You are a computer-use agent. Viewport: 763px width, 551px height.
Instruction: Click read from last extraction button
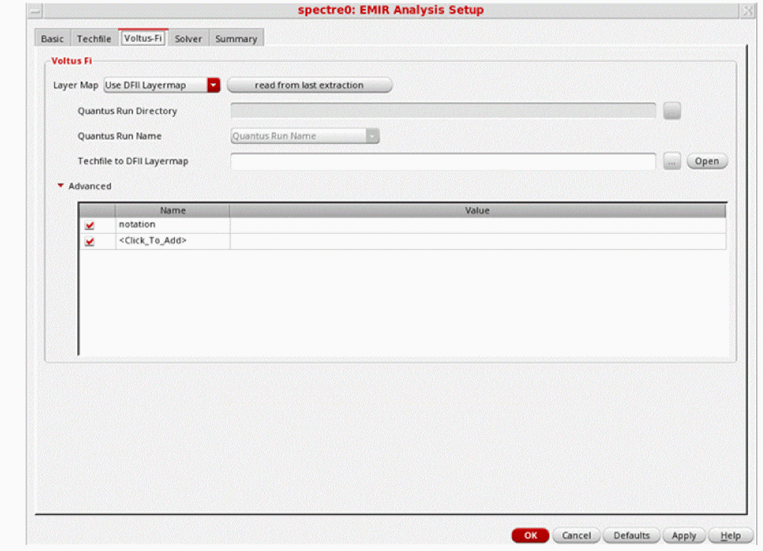309,85
